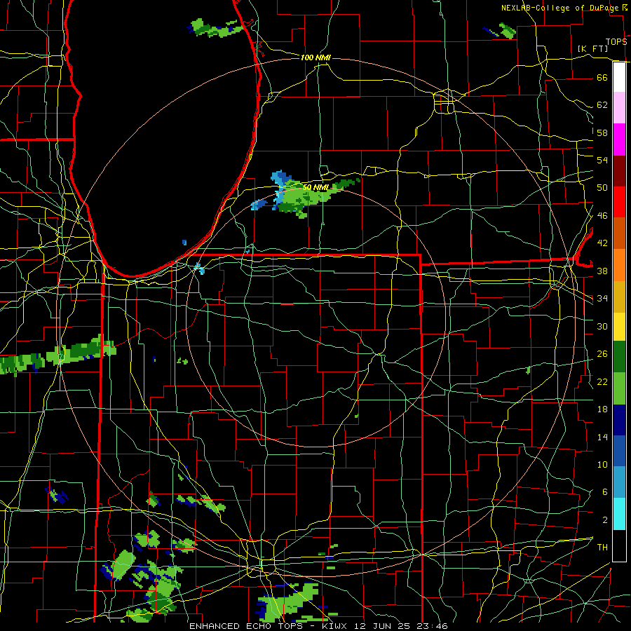This screenshot has height=631, width=631.
Task: Click the 50 value on the color scale
Action: click(x=602, y=187)
